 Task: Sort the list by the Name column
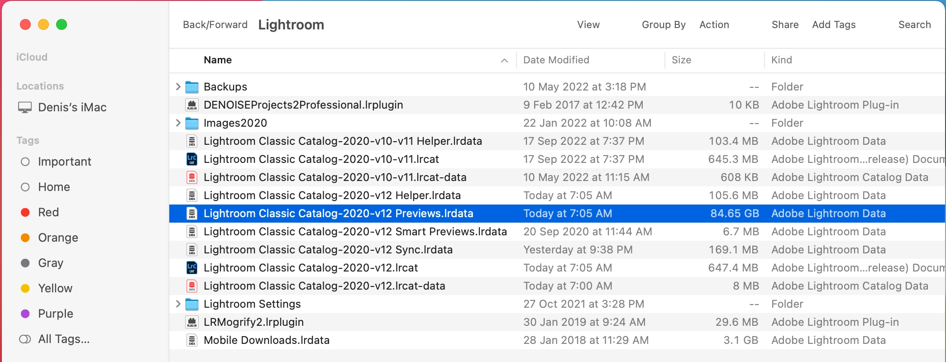point(218,60)
